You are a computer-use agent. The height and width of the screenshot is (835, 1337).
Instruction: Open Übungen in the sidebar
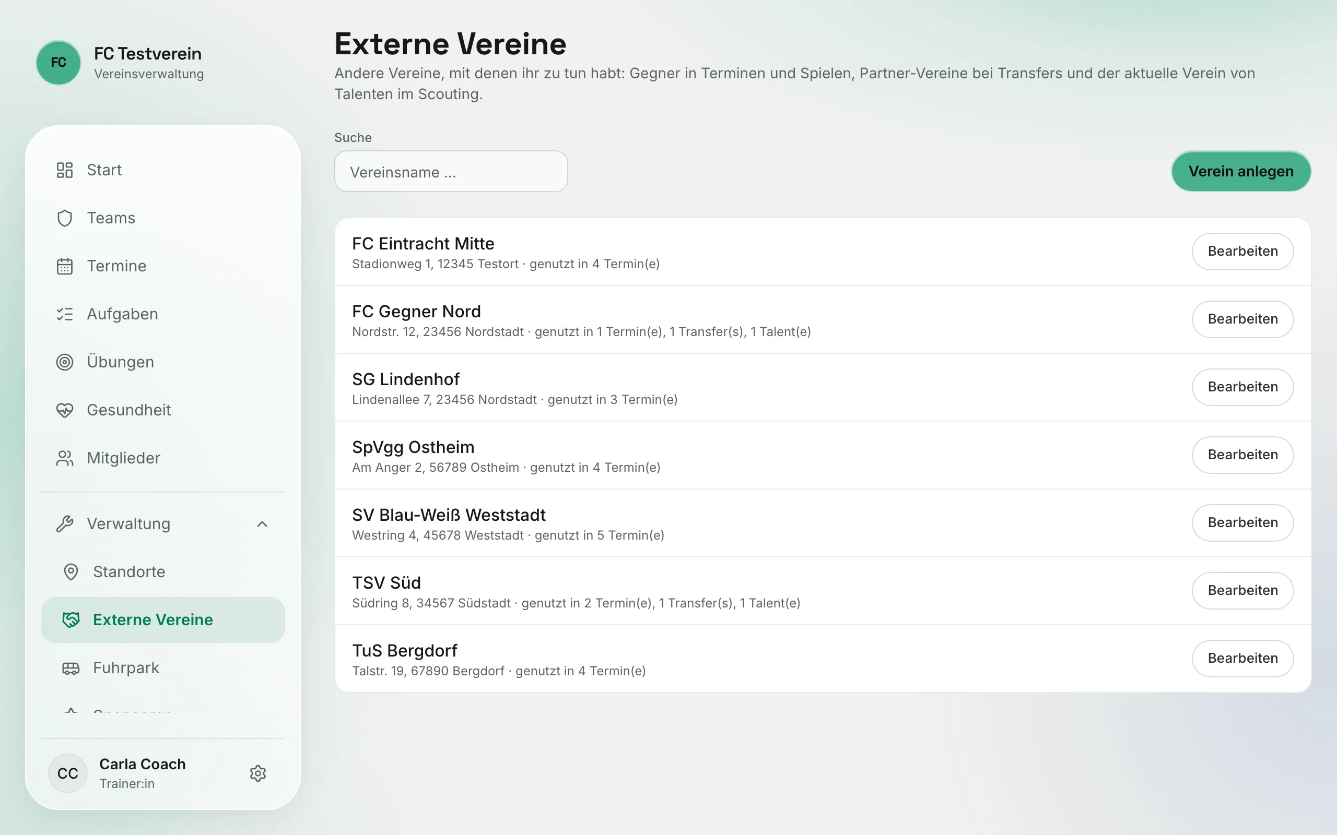click(163, 362)
